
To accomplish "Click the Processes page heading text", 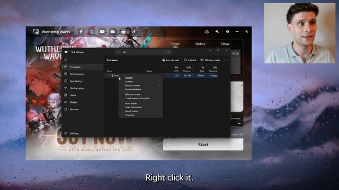I will click(x=112, y=60).
